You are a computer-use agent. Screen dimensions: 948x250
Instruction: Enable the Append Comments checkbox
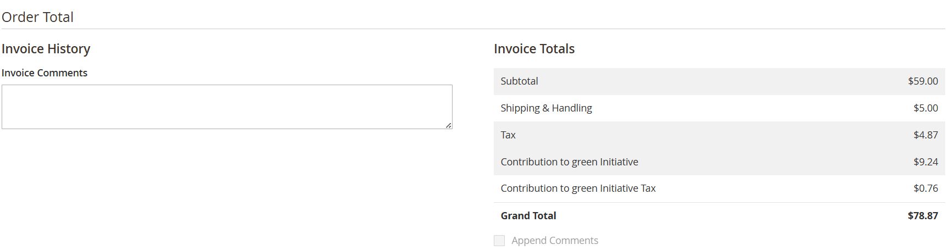[499, 241]
